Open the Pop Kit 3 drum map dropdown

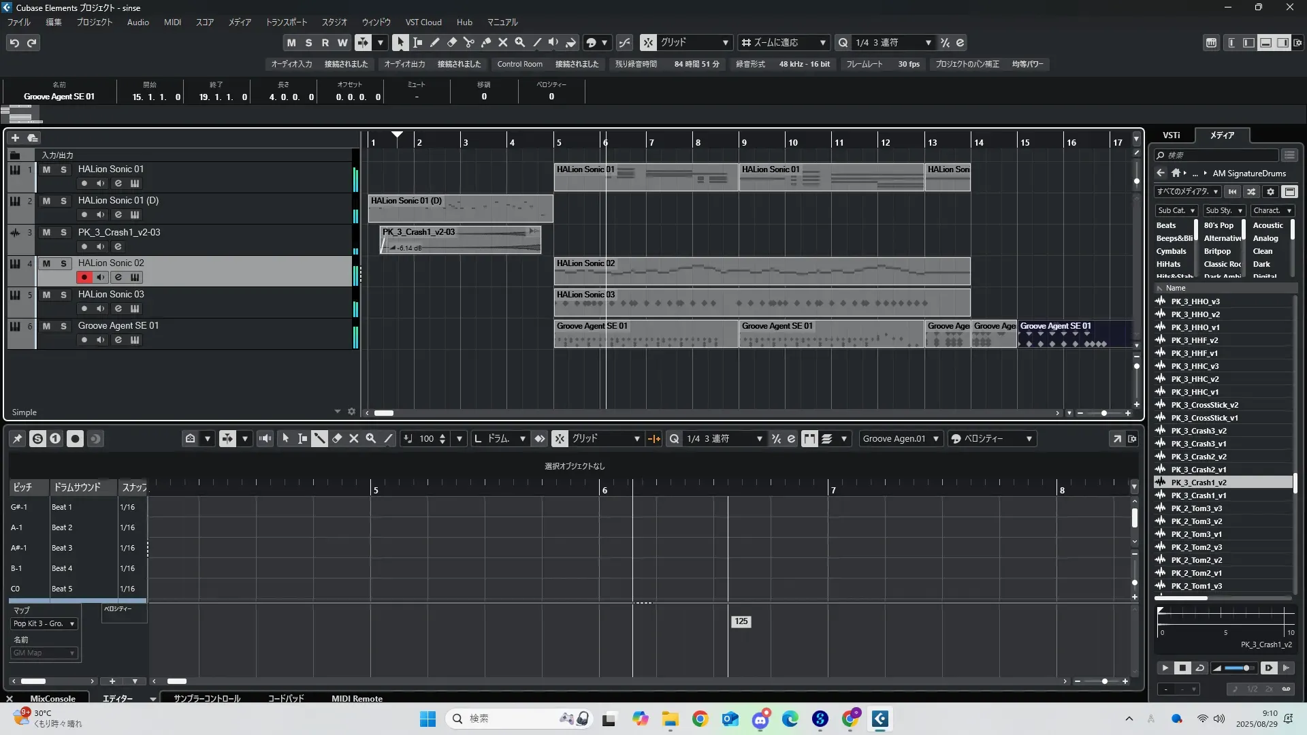(44, 623)
